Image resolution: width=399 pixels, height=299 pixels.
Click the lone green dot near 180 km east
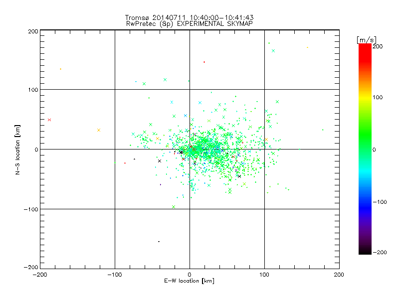pos(323,130)
